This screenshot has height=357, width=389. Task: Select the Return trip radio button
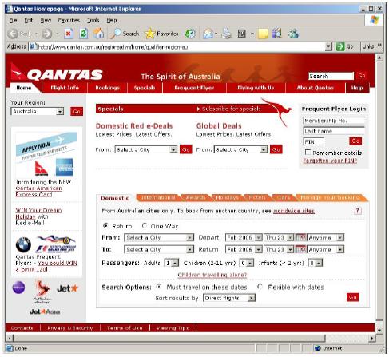[x=105, y=226]
